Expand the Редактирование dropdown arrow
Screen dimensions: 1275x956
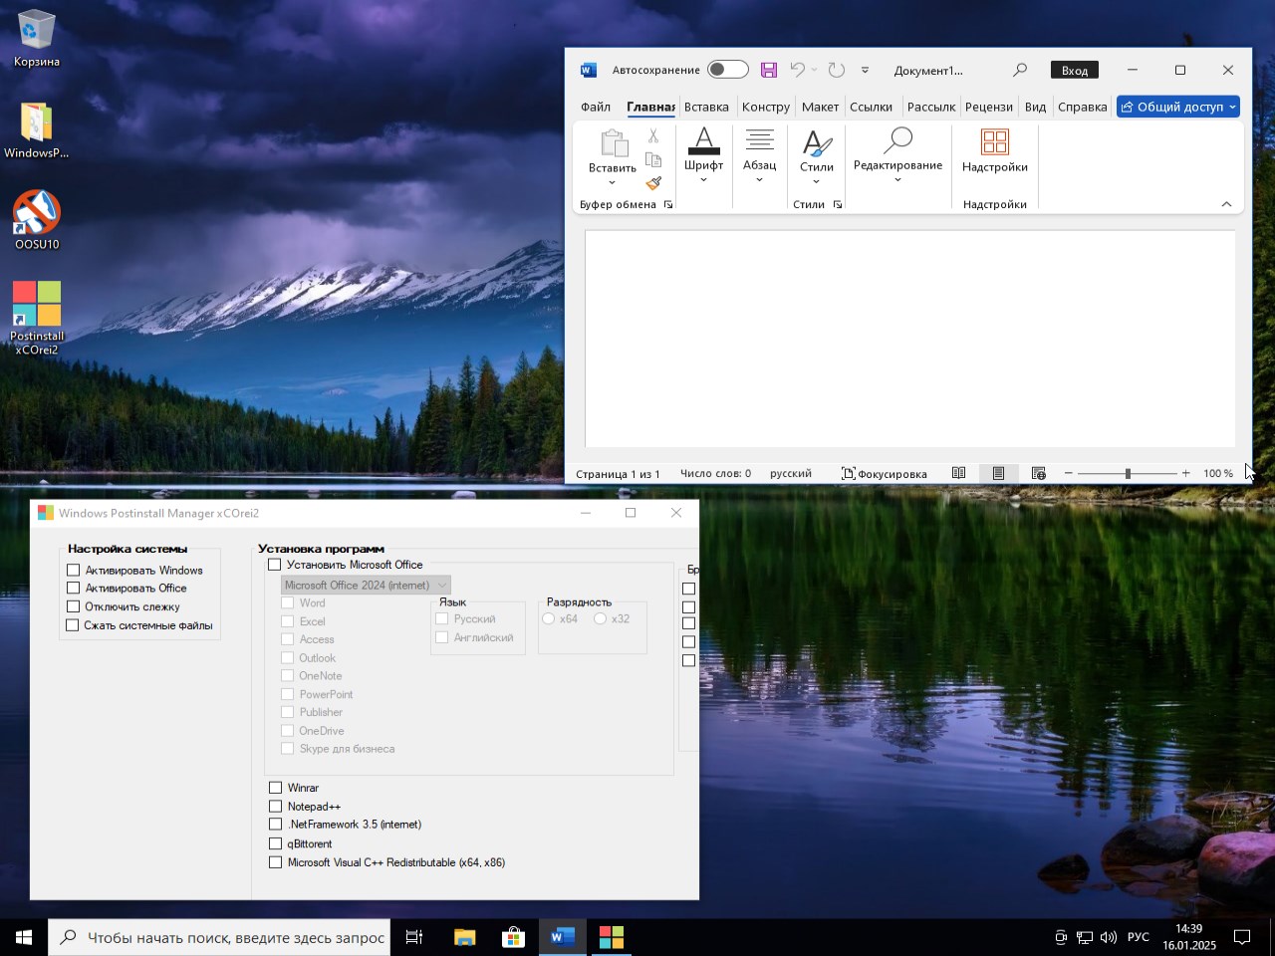(897, 179)
